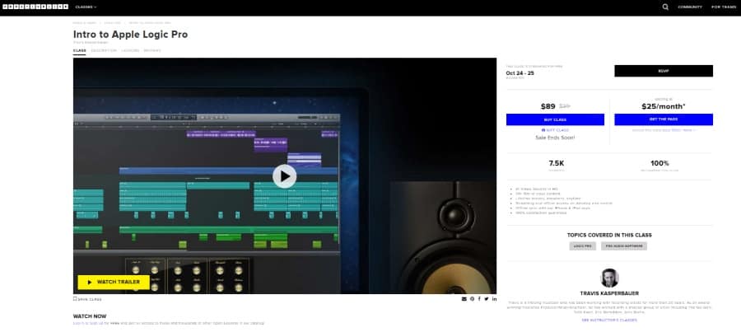The width and height of the screenshot is (741, 332).
Task: Click the 7.5K students count
Action: tap(557, 163)
